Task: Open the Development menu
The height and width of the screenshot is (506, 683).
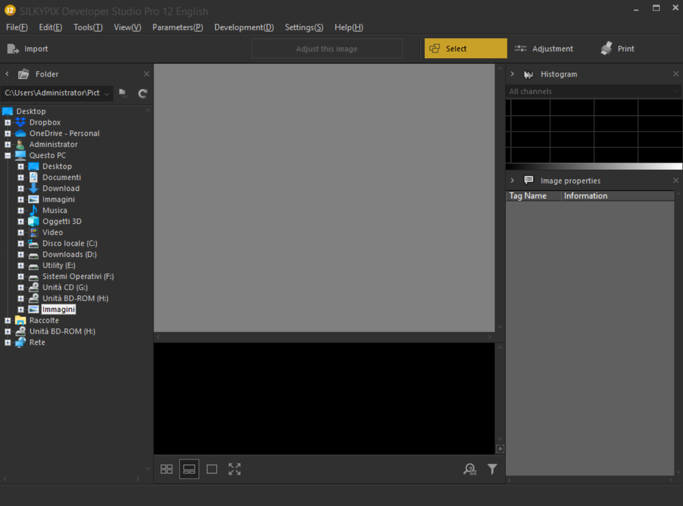Action: click(244, 27)
